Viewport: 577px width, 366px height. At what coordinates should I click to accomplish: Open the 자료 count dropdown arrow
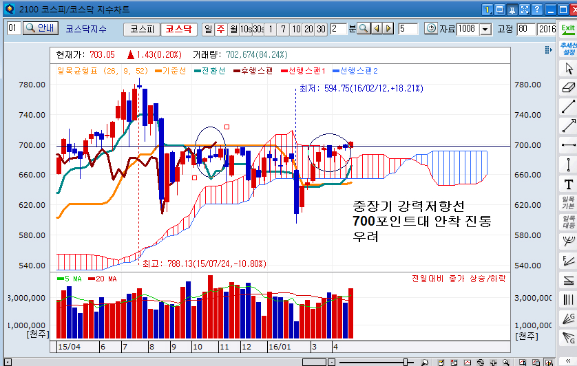[485, 29]
